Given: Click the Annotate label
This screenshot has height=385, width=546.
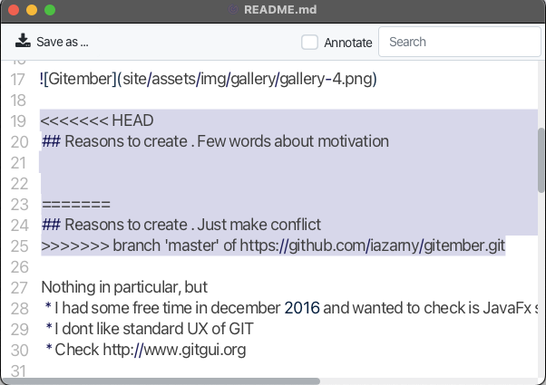Looking at the screenshot, I should (x=348, y=43).
